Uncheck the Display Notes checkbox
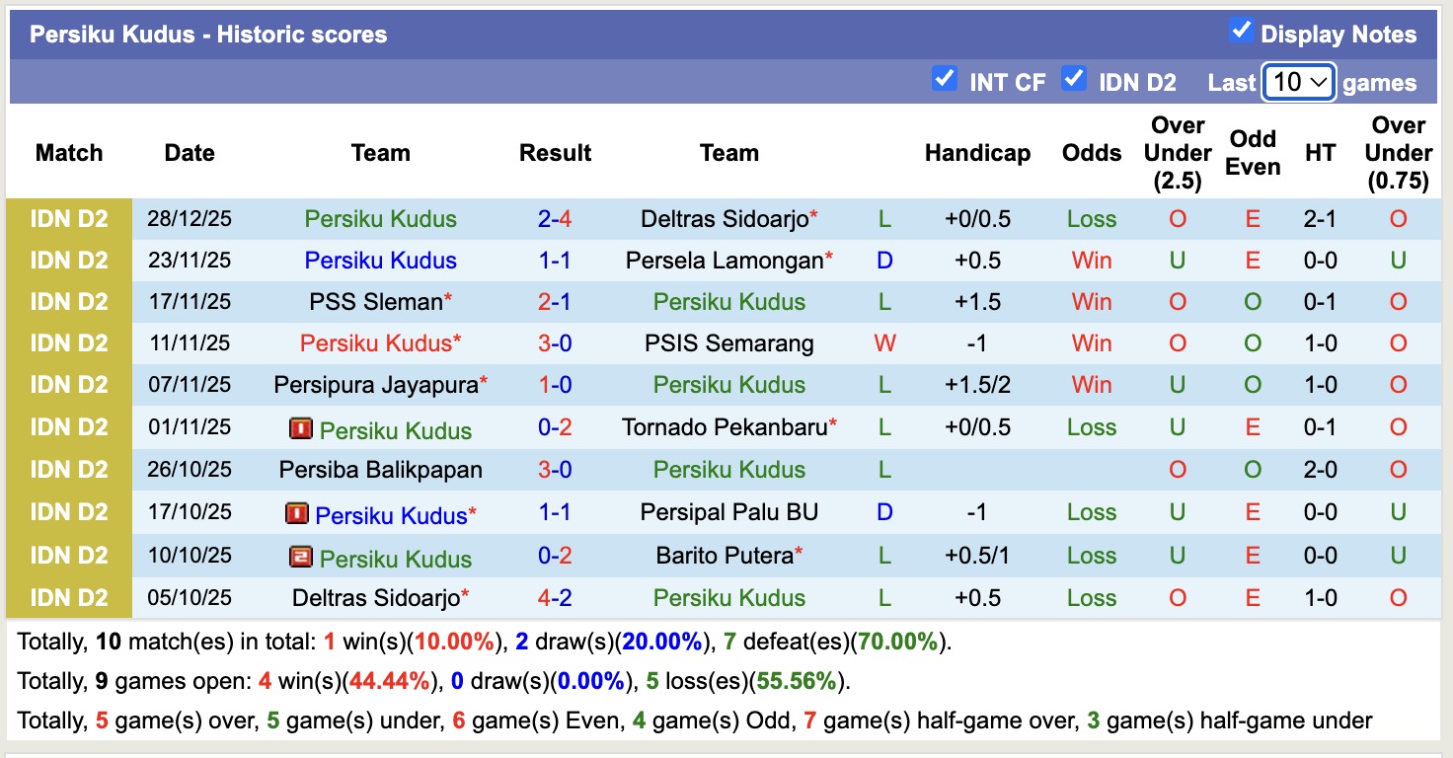Image resolution: width=1453 pixels, height=758 pixels. [1242, 31]
